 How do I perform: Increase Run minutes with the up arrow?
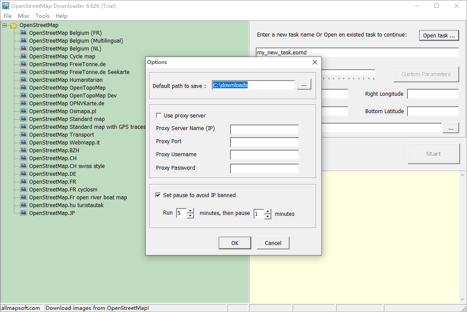[x=190, y=211]
